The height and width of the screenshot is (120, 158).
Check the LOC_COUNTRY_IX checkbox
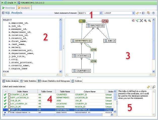tap(9, 104)
